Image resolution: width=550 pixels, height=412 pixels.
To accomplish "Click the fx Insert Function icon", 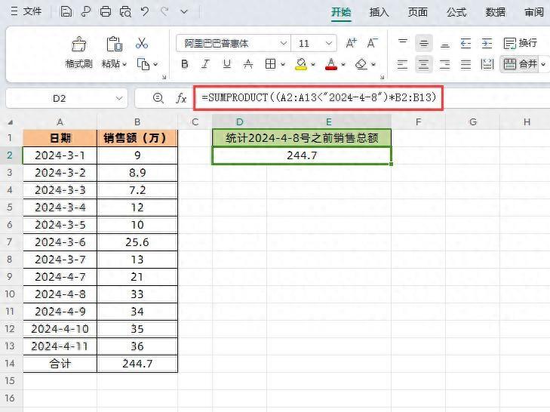I will [x=181, y=98].
